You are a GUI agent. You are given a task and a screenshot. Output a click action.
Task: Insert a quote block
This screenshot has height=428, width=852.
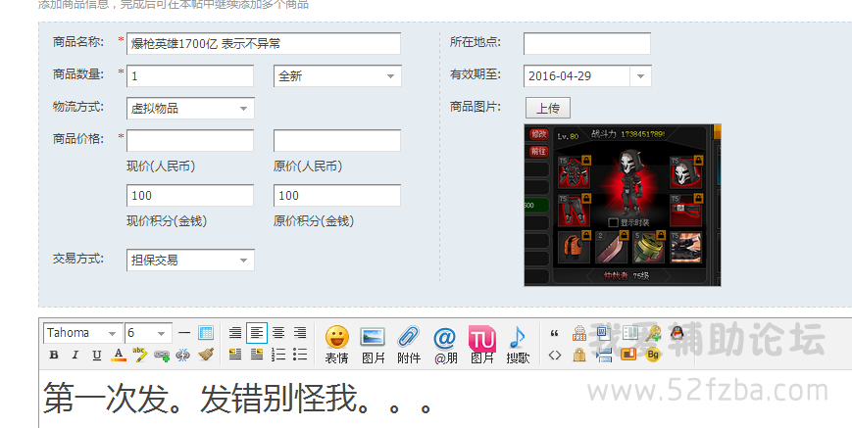(554, 333)
